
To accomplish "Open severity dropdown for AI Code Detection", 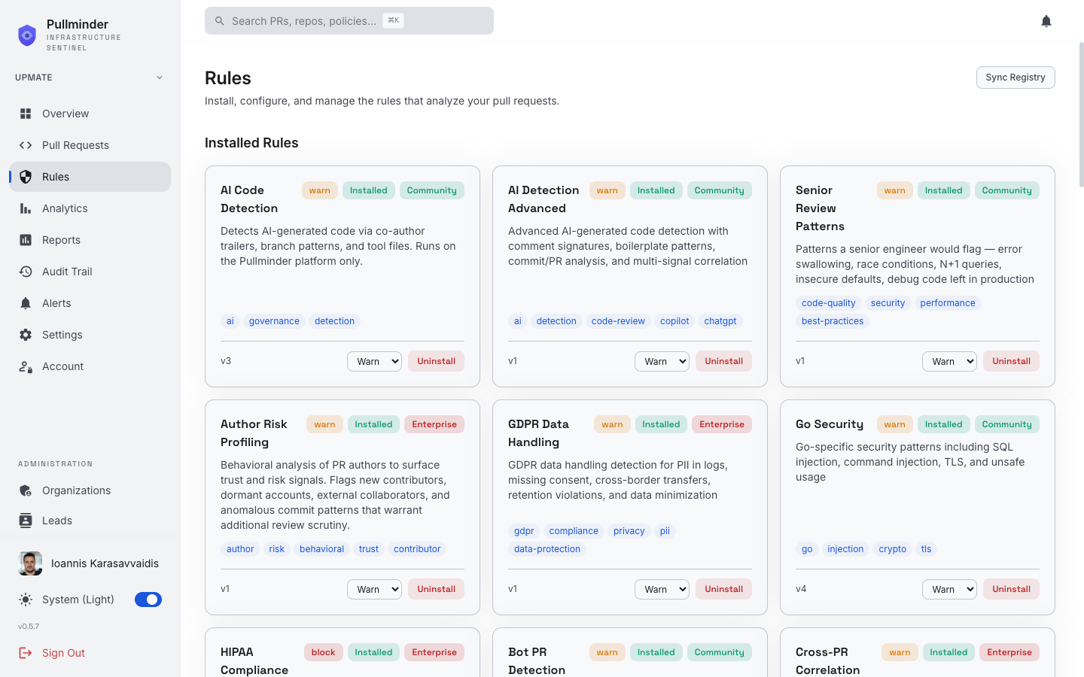I will (374, 361).
